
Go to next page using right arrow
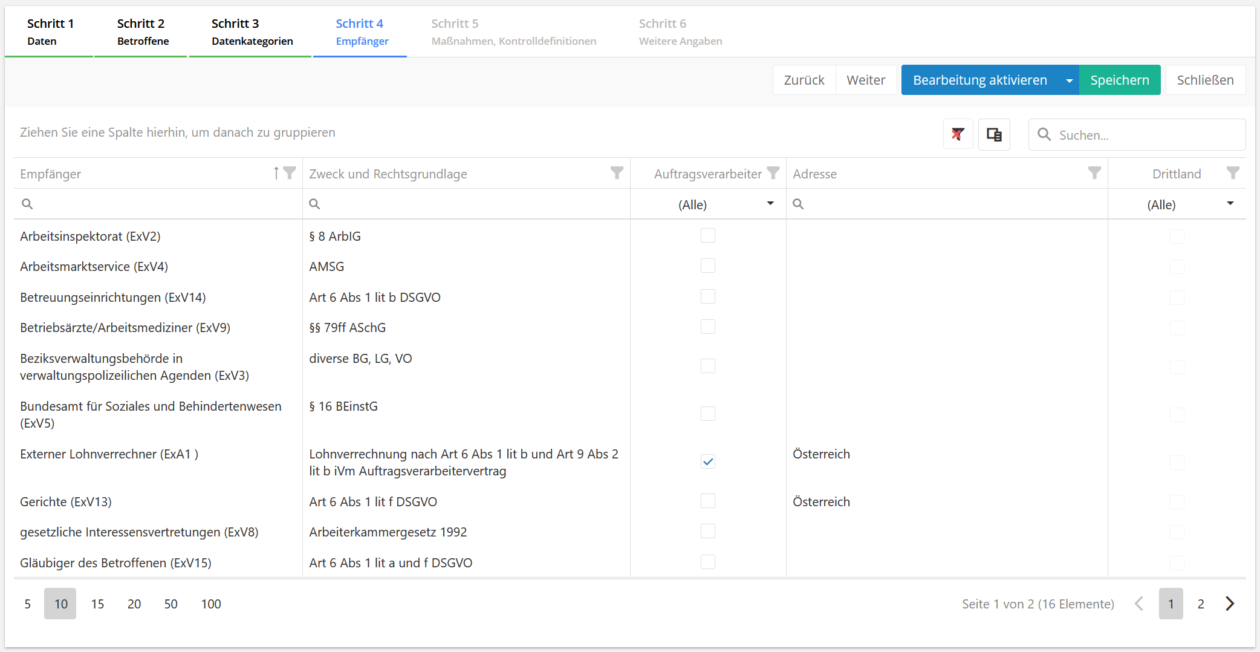[x=1230, y=604]
